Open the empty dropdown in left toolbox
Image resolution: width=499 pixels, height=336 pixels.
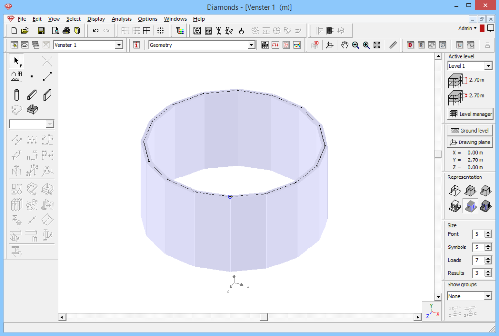[50, 124]
